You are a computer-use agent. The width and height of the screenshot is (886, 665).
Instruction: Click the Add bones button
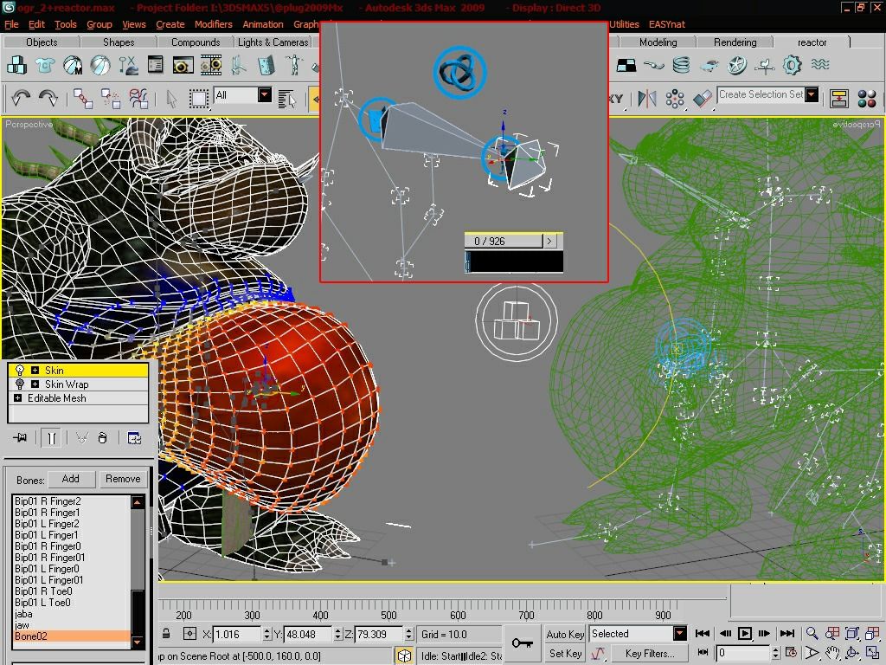point(71,479)
